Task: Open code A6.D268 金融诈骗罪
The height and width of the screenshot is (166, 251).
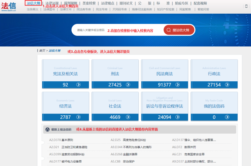Action: [x=124, y=154]
